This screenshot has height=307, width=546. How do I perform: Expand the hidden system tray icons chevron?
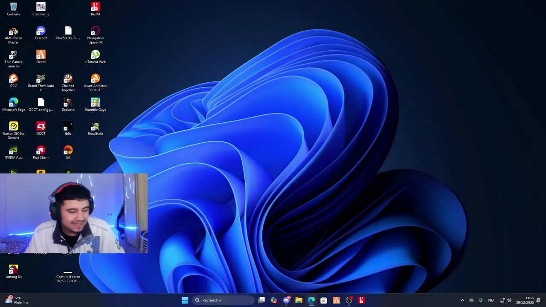click(x=462, y=300)
